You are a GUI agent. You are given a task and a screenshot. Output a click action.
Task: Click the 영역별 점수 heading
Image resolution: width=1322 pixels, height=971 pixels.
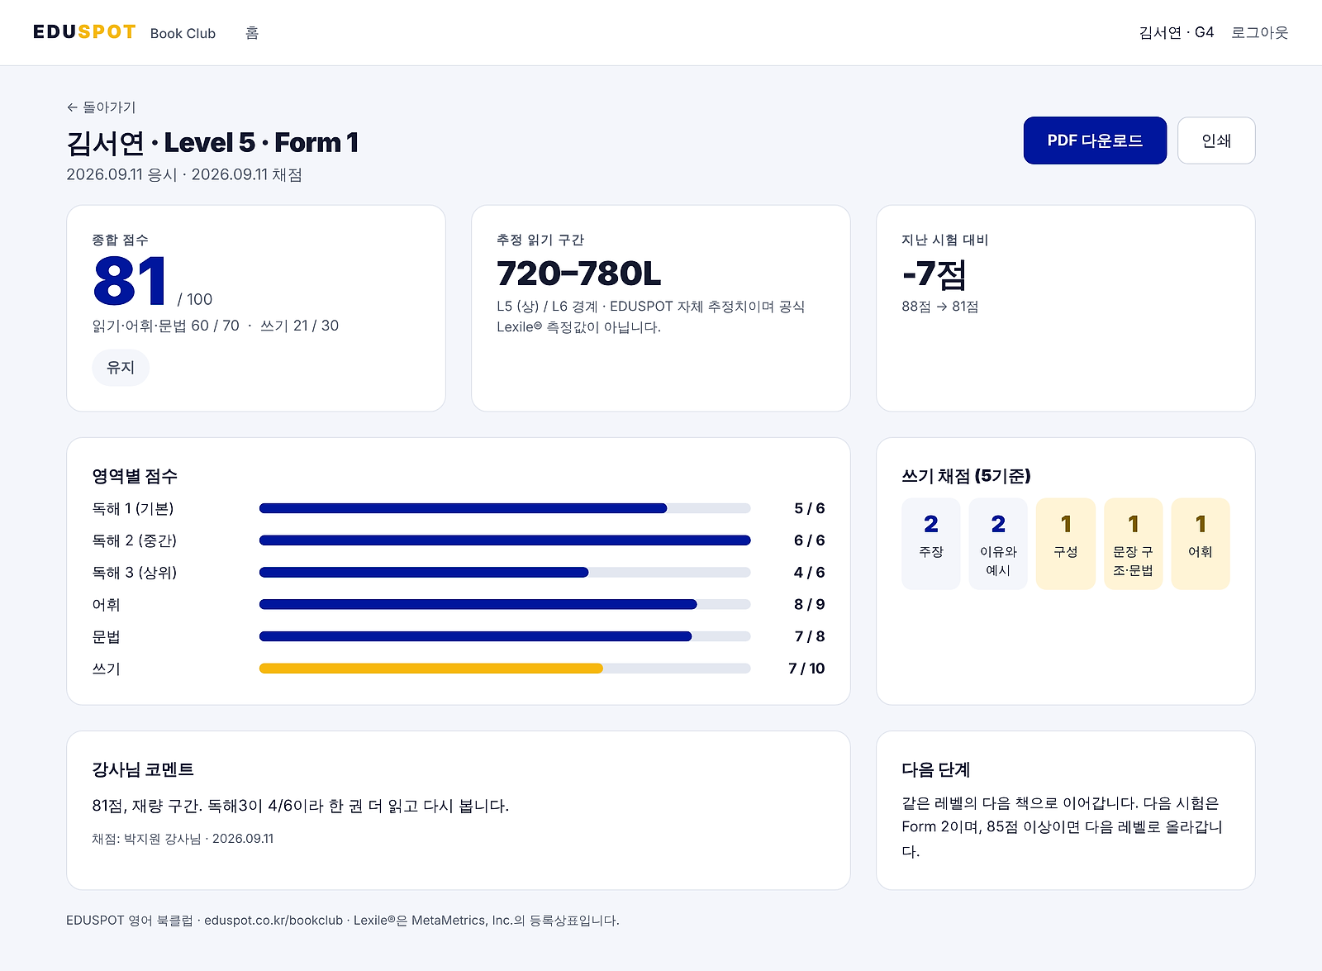[x=135, y=476]
